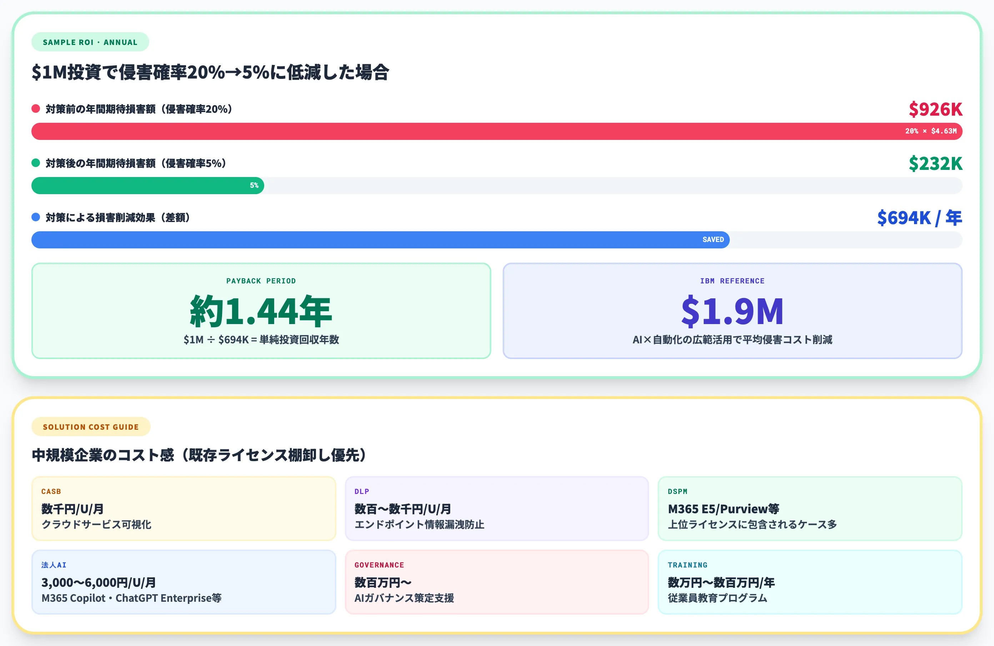This screenshot has height=646, width=994.
Task: Click 上位ライセンスに包含されるケース多 text
Action: coord(753,525)
